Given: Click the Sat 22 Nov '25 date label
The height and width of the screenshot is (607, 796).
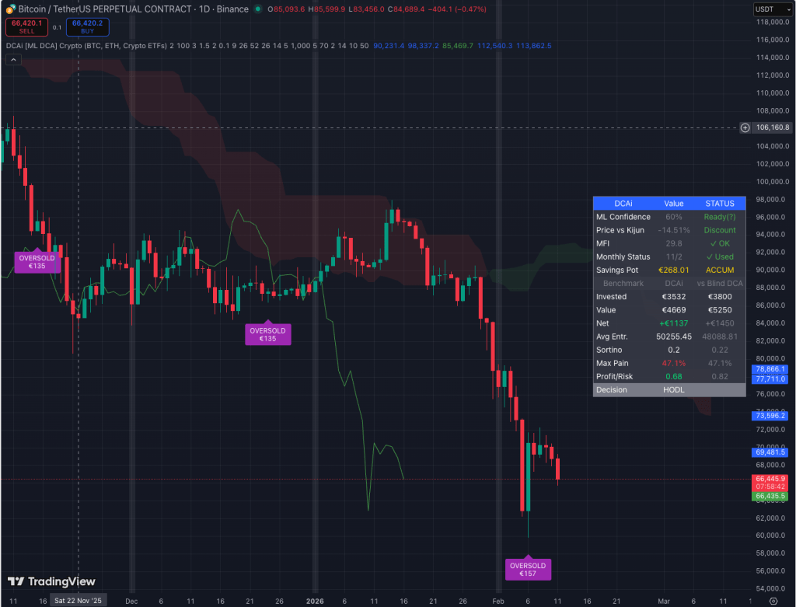Looking at the screenshot, I should coord(77,600).
